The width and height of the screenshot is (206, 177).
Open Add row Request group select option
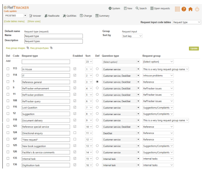pos(158,62)
